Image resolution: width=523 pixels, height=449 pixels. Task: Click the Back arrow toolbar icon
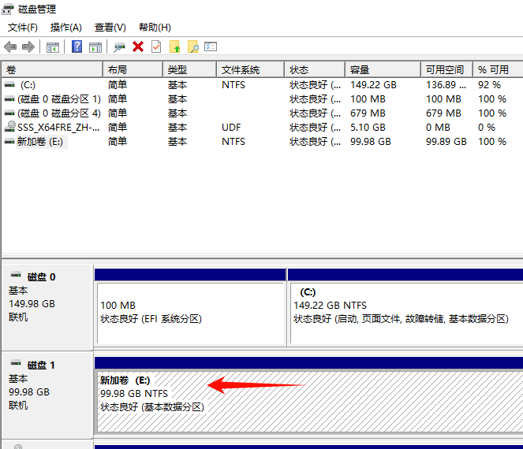[x=10, y=46]
